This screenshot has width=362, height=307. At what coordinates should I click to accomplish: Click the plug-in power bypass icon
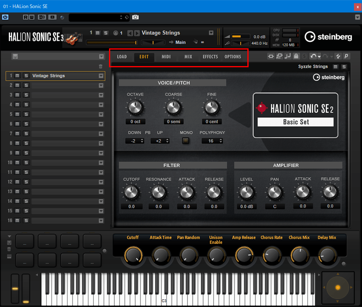click(5, 17)
